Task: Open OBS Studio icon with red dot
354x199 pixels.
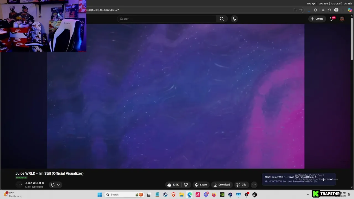Action: pyautogui.click(x=246, y=195)
